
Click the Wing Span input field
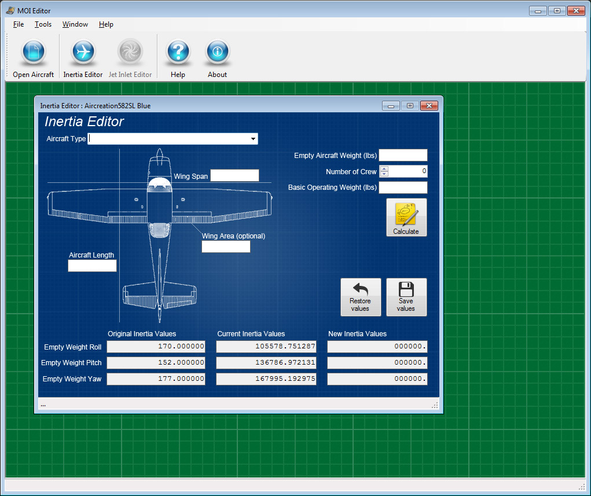234,175
